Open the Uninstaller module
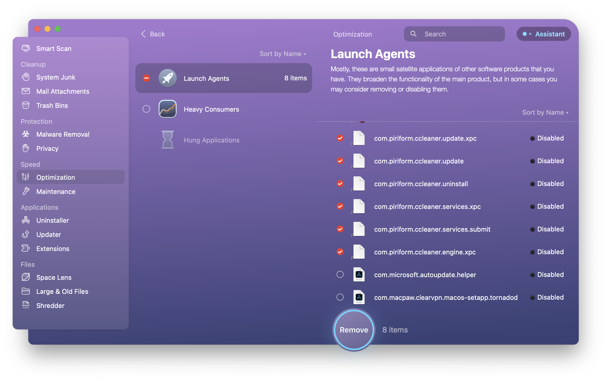This screenshot has width=607, height=382. (53, 220)
